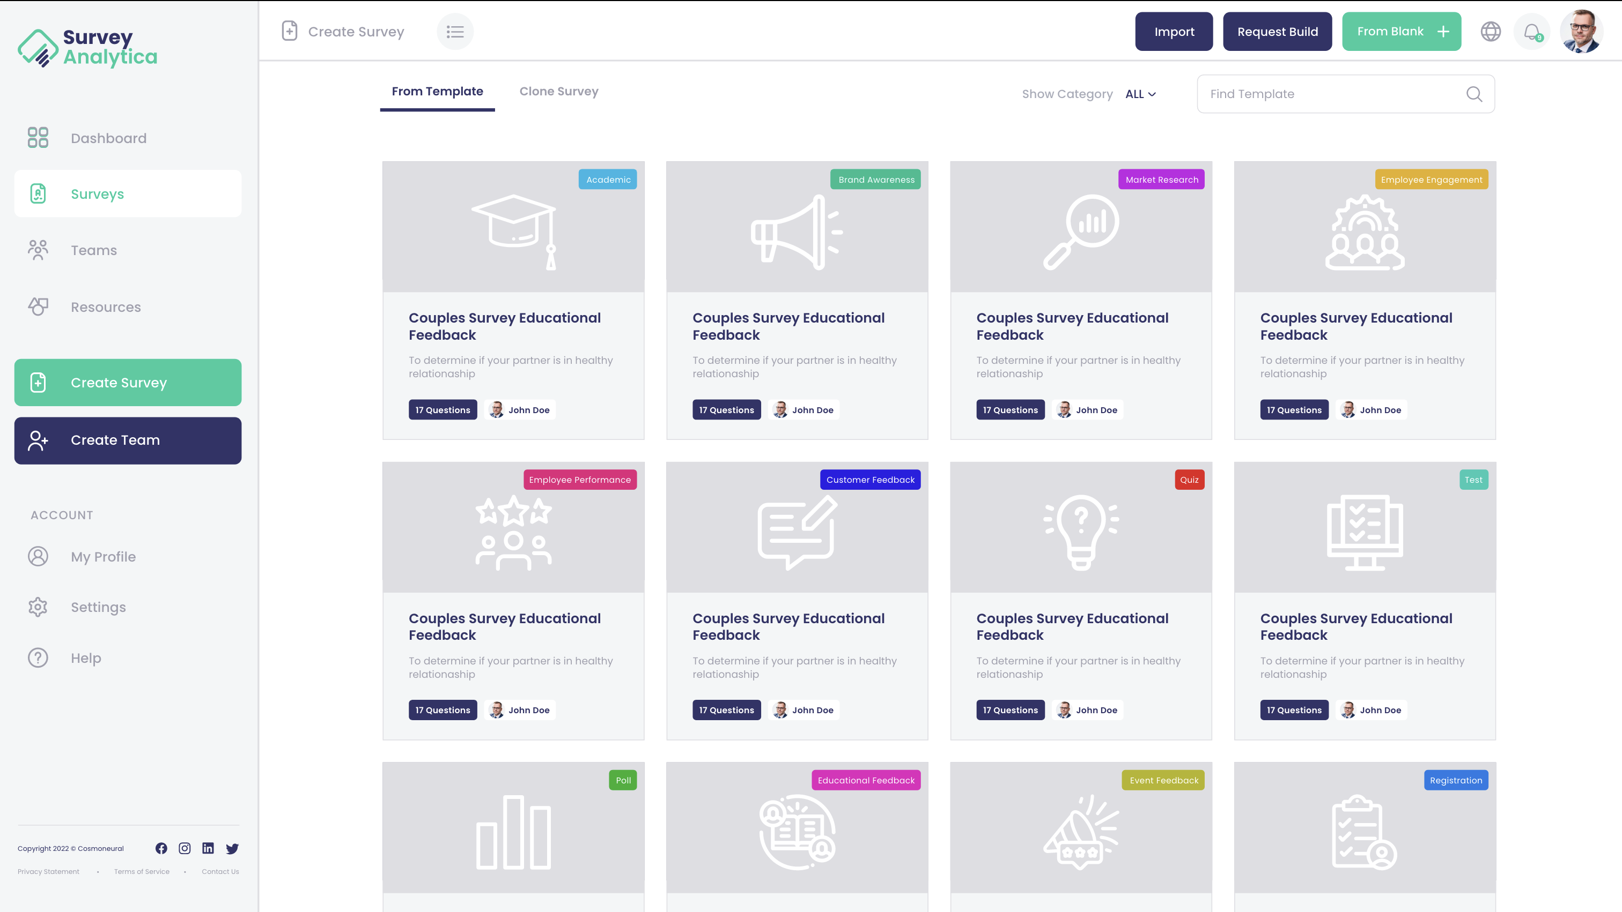
Task: Open Academic card title Couples Survey Educational Feedback
Action: pyautogui.click(x=504, y=326)
